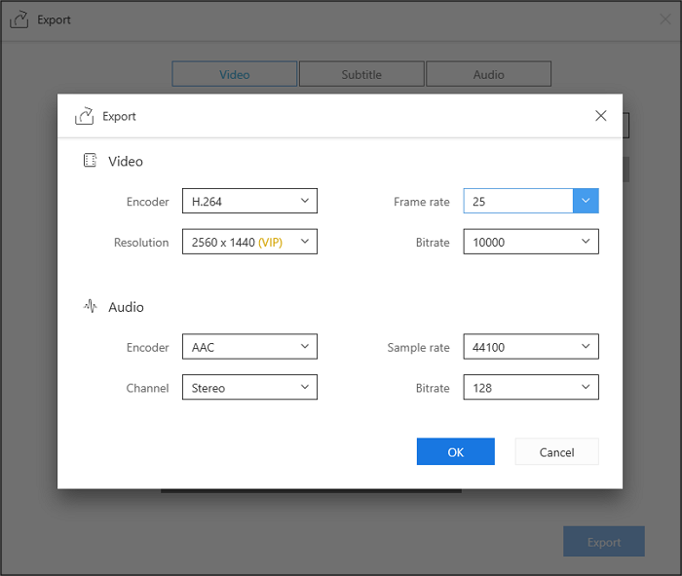Expand the Resolution dropdown showing 2560 x 1440
The height and width of the screenshot is (576, 682).
point(249,242)
